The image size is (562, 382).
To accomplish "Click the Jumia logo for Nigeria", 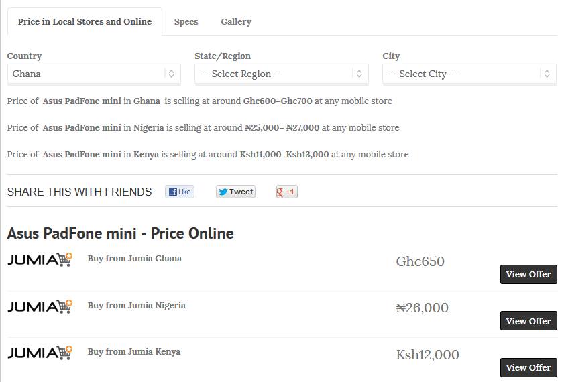I will point(40,306).
